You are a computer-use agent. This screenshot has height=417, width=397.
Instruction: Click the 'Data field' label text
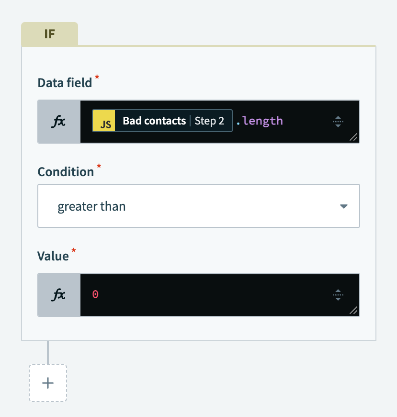65,82
